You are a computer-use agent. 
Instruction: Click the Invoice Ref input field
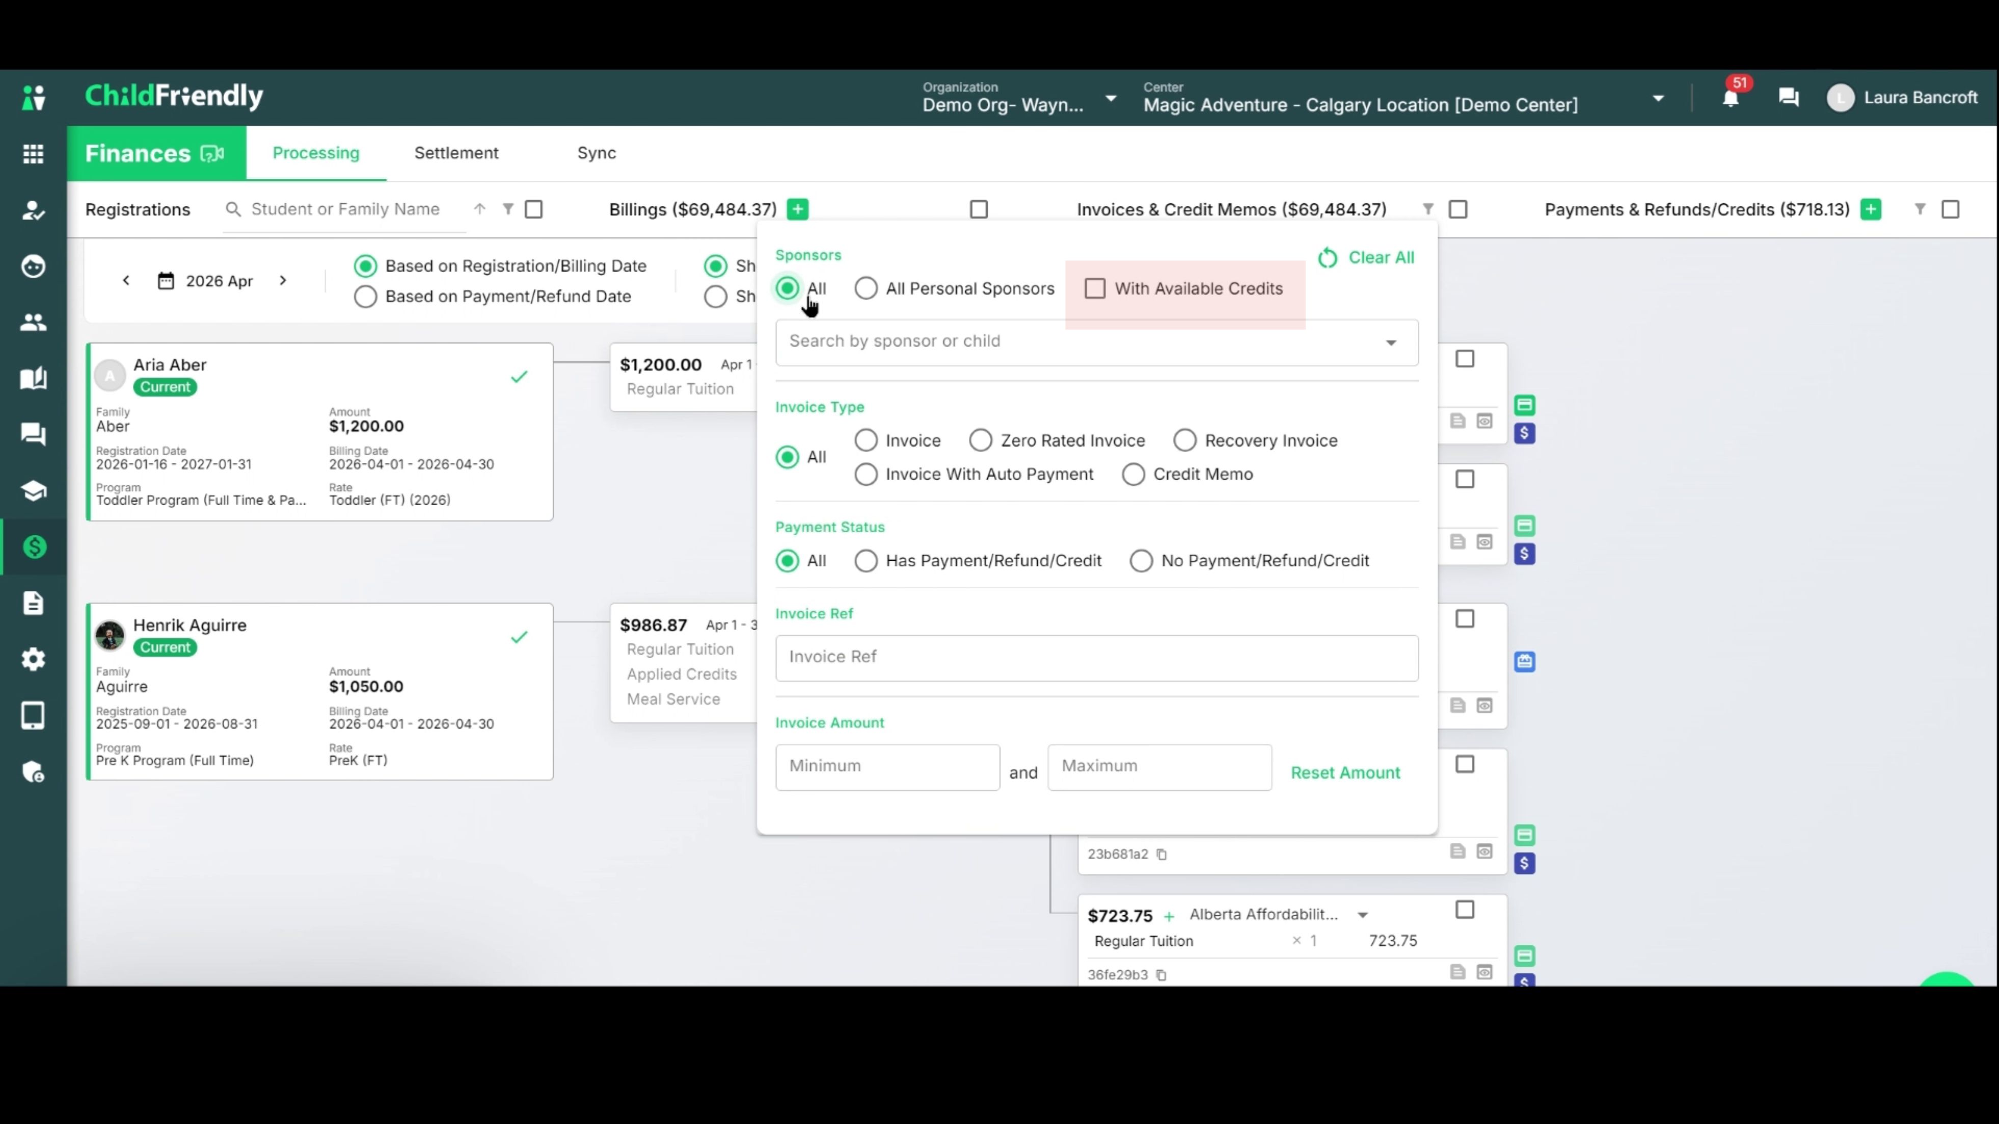pyautogui.click(x=1096, y=658)
